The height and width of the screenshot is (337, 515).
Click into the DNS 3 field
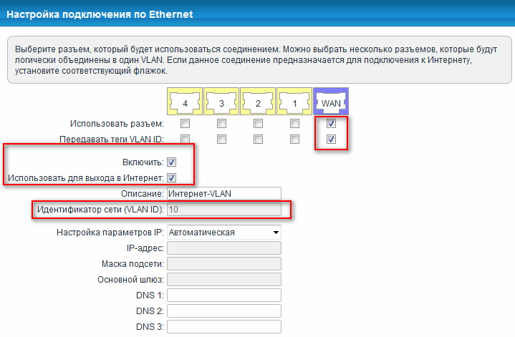pos(223,326)
